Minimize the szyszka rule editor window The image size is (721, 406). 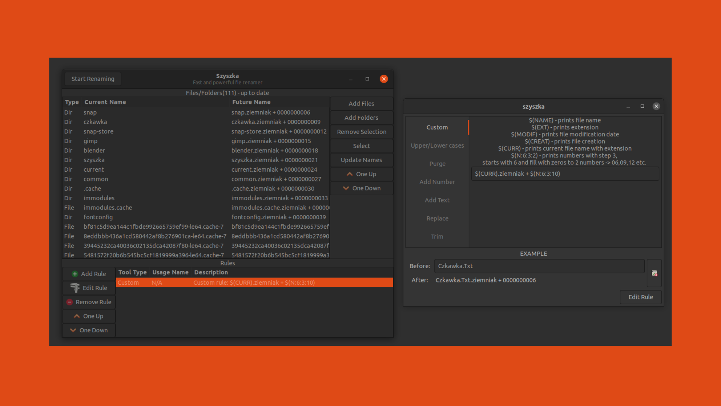pos(628,107)
